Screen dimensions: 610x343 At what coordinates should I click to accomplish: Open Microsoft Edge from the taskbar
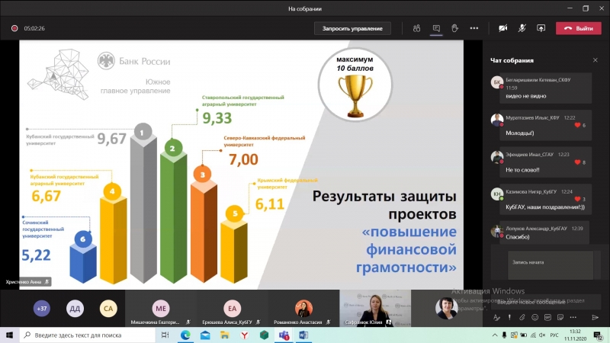click(x=185, y=335)
